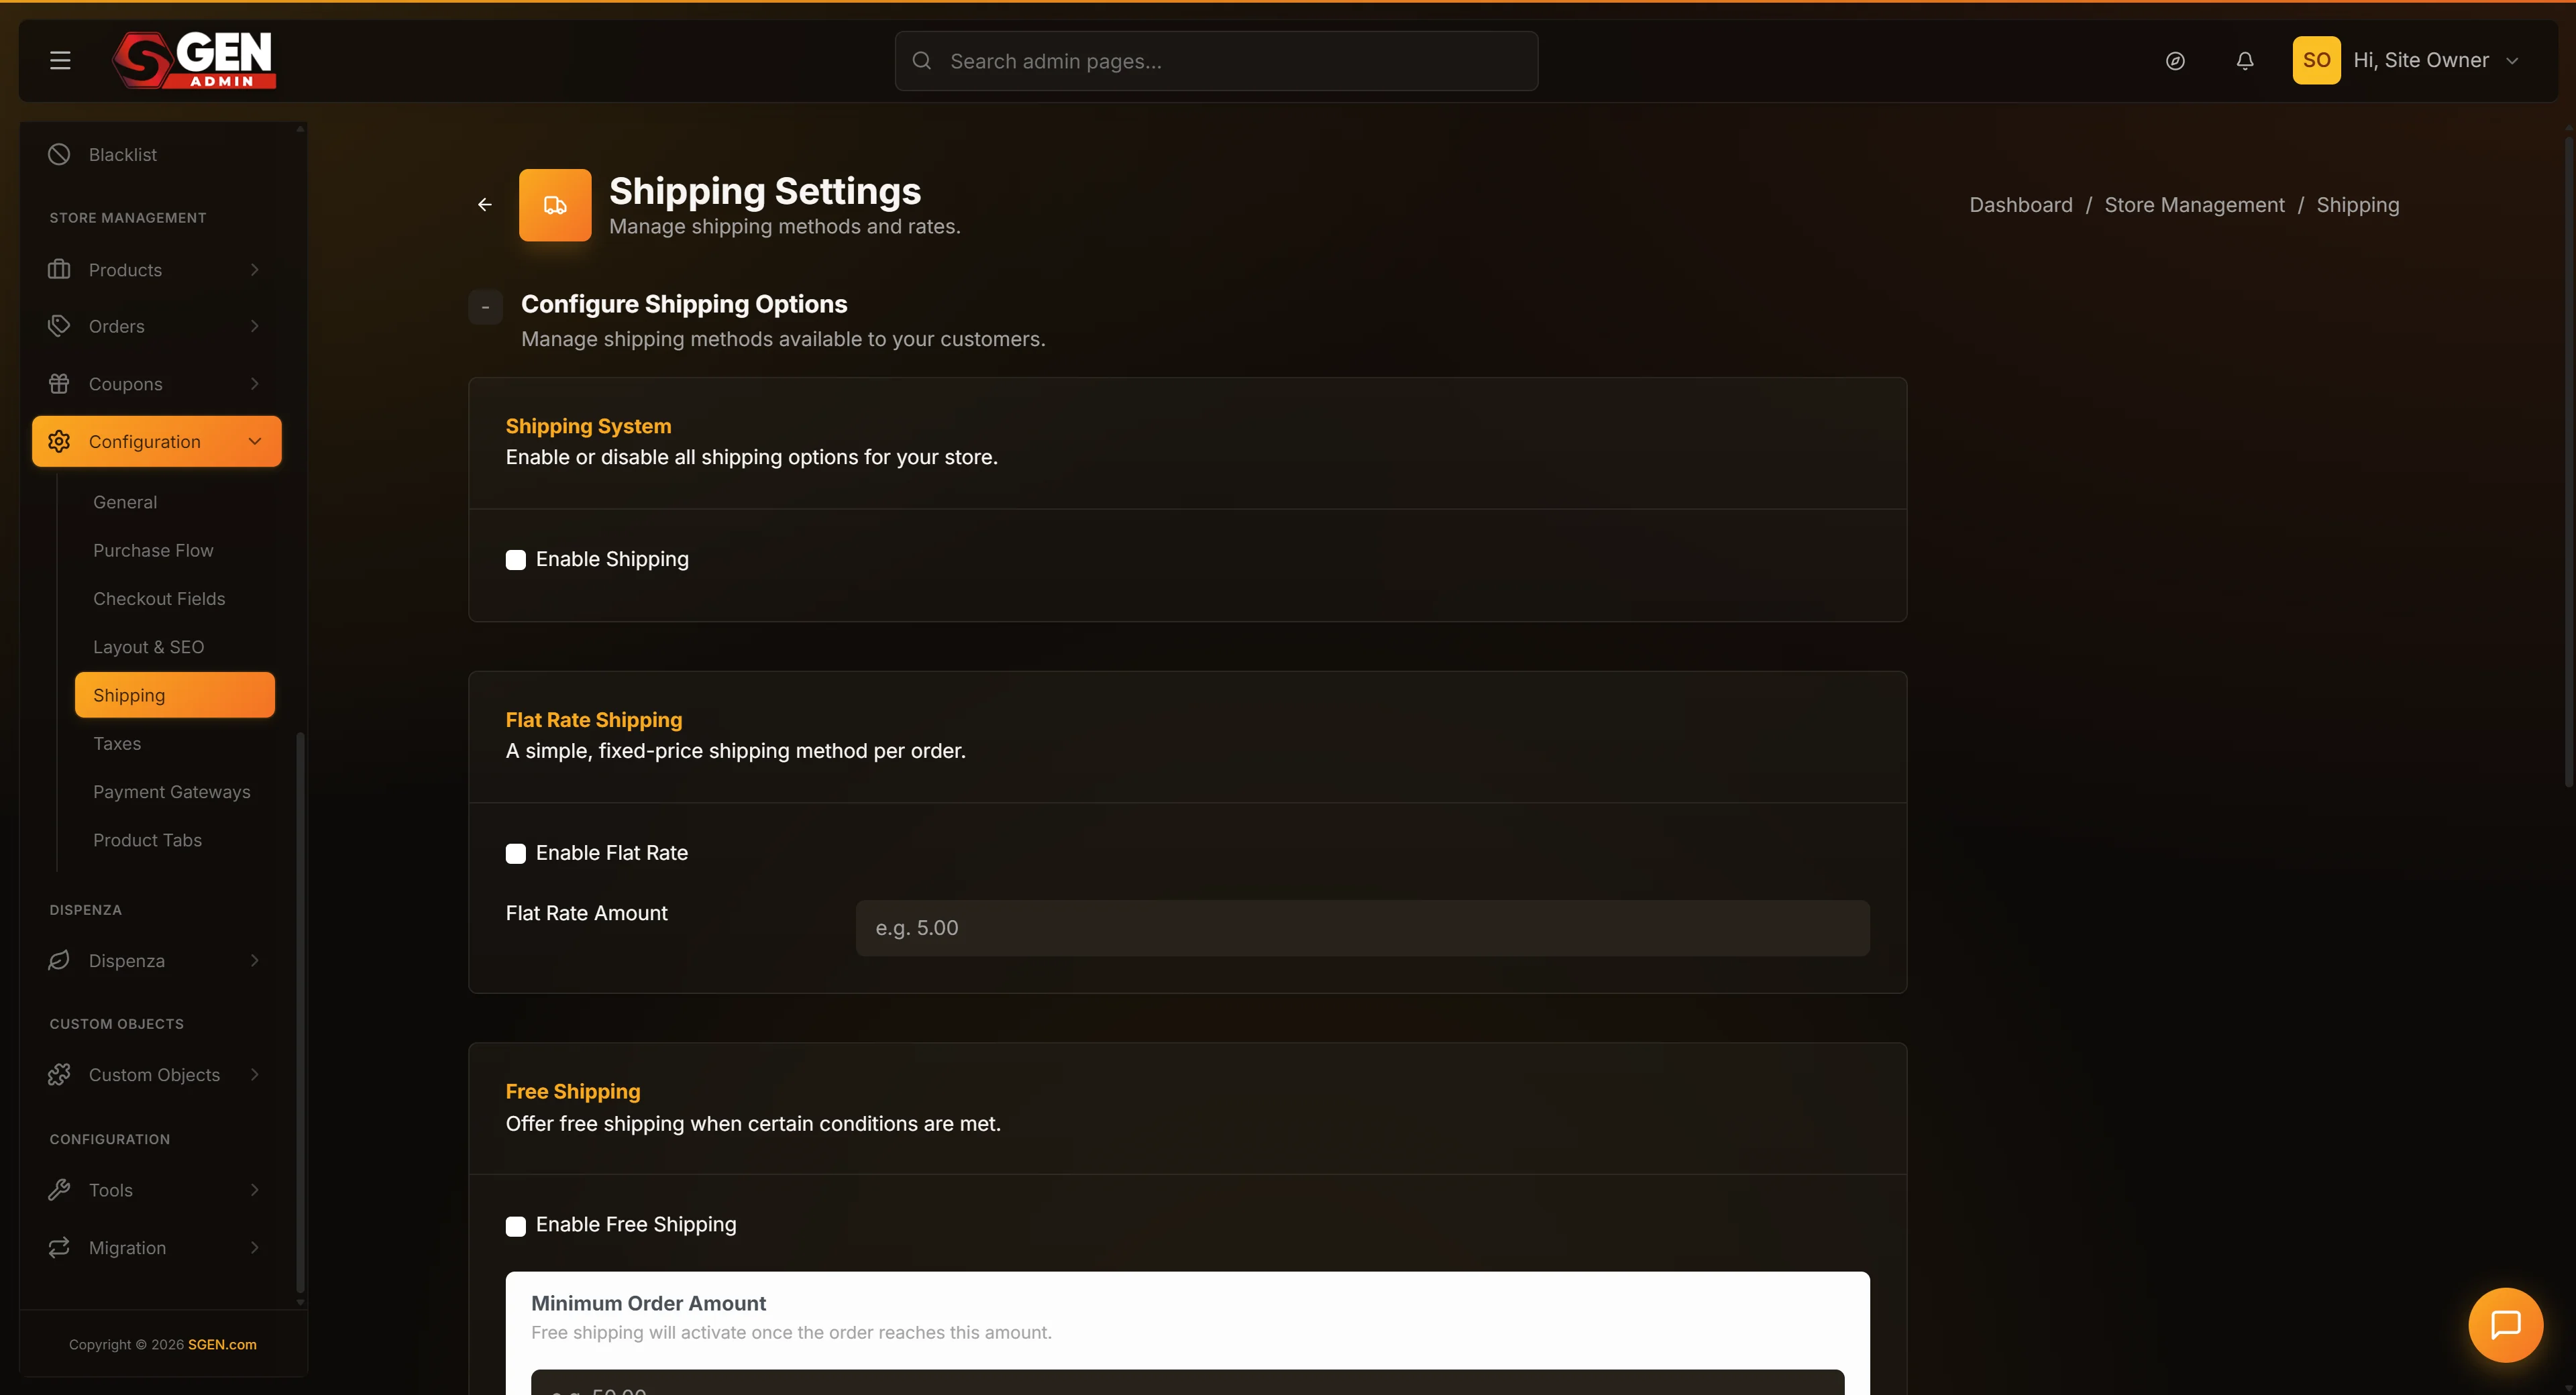Viewport: 2576px width, 1395px height.
Task: Open the notifications bell
Action: 2245,61
